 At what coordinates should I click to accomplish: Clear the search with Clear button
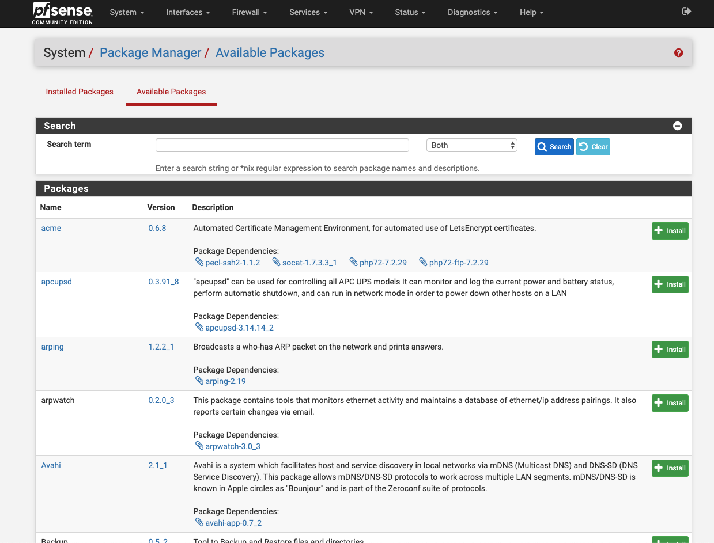593,147
